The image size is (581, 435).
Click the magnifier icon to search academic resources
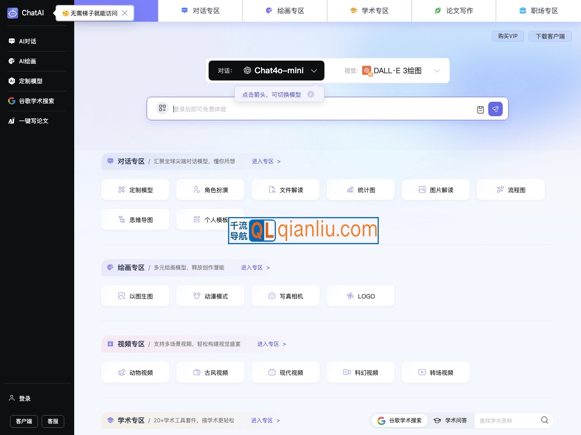544,420
